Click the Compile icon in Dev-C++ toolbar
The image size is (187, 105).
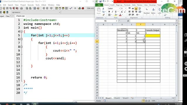pos(56,8)
